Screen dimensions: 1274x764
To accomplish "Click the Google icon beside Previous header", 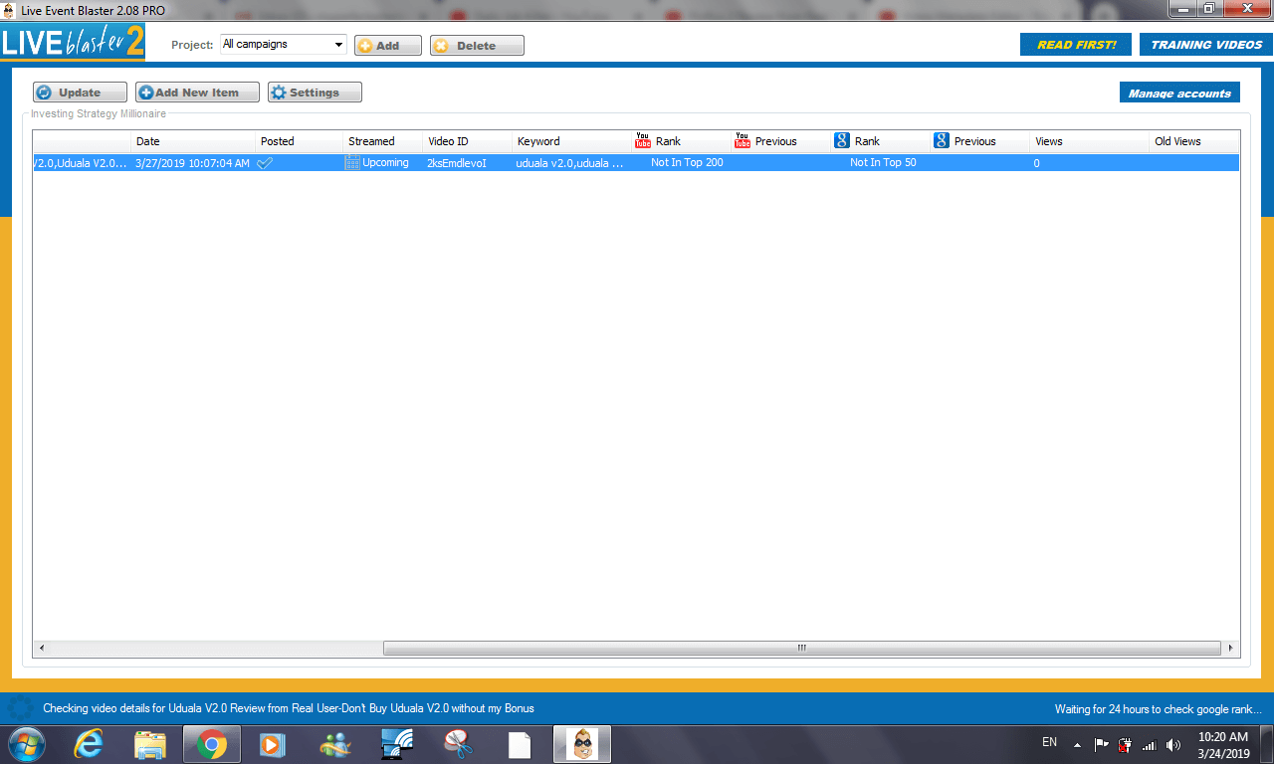I will click(x=942, y=141).
